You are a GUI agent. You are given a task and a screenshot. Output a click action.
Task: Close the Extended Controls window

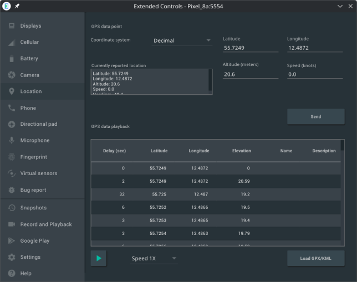[x=350, y=7]
